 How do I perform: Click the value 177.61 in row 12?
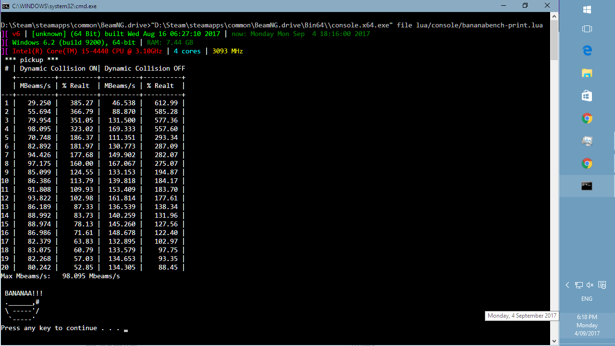coord(166,198)
